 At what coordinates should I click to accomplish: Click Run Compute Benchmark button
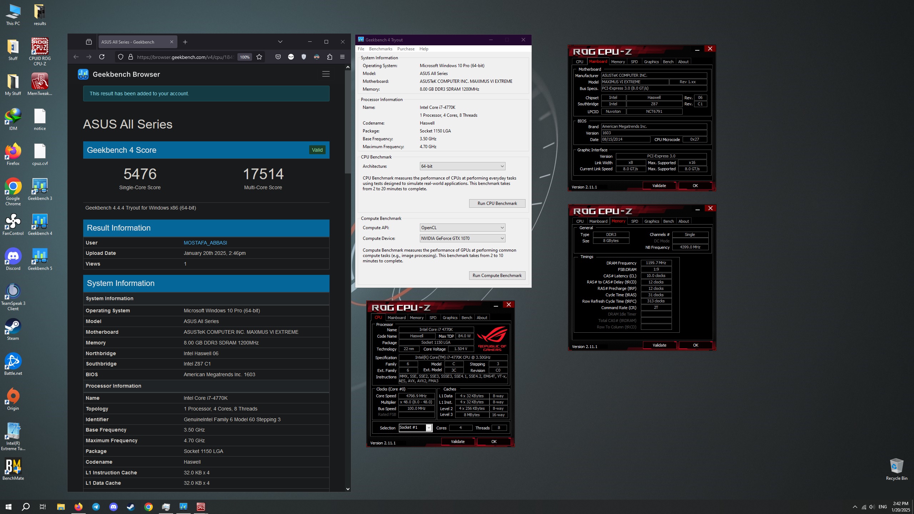497,276
